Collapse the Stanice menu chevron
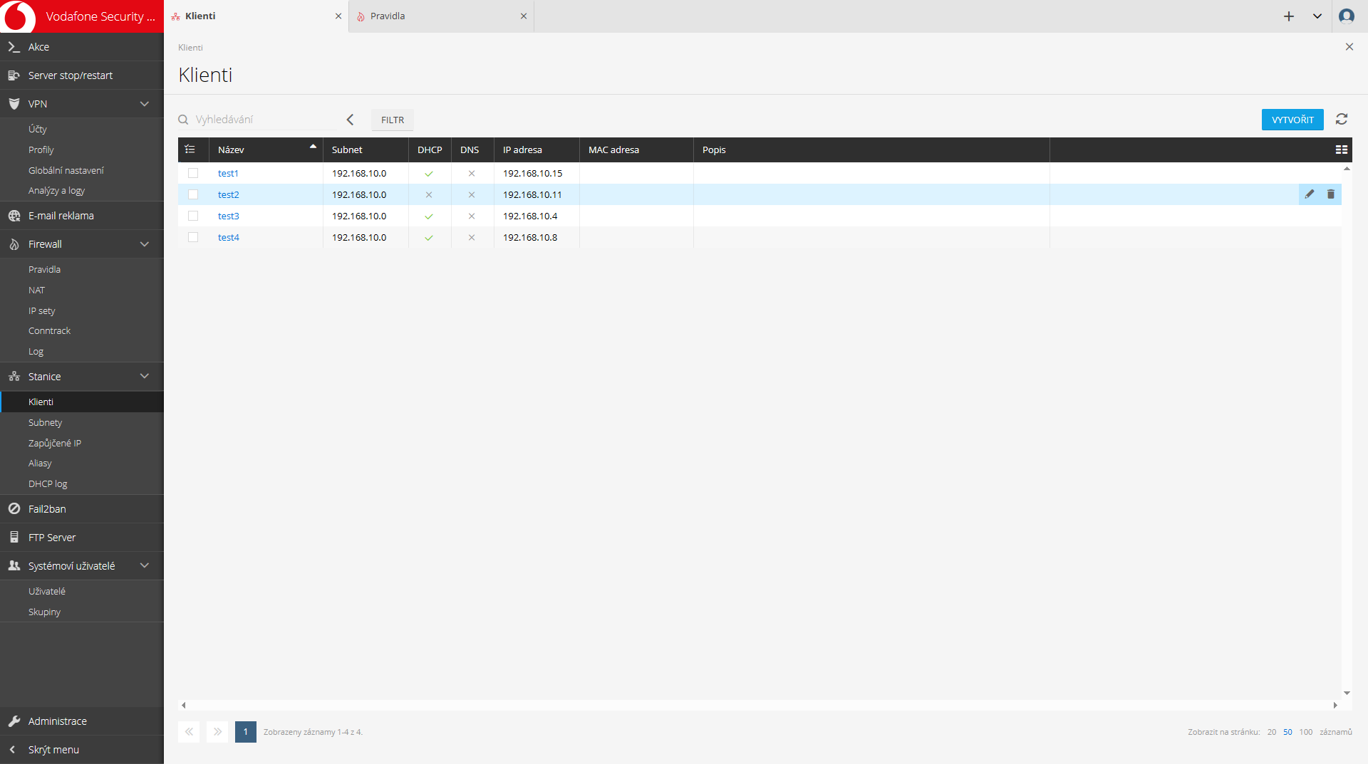 (x=145, y=377)
